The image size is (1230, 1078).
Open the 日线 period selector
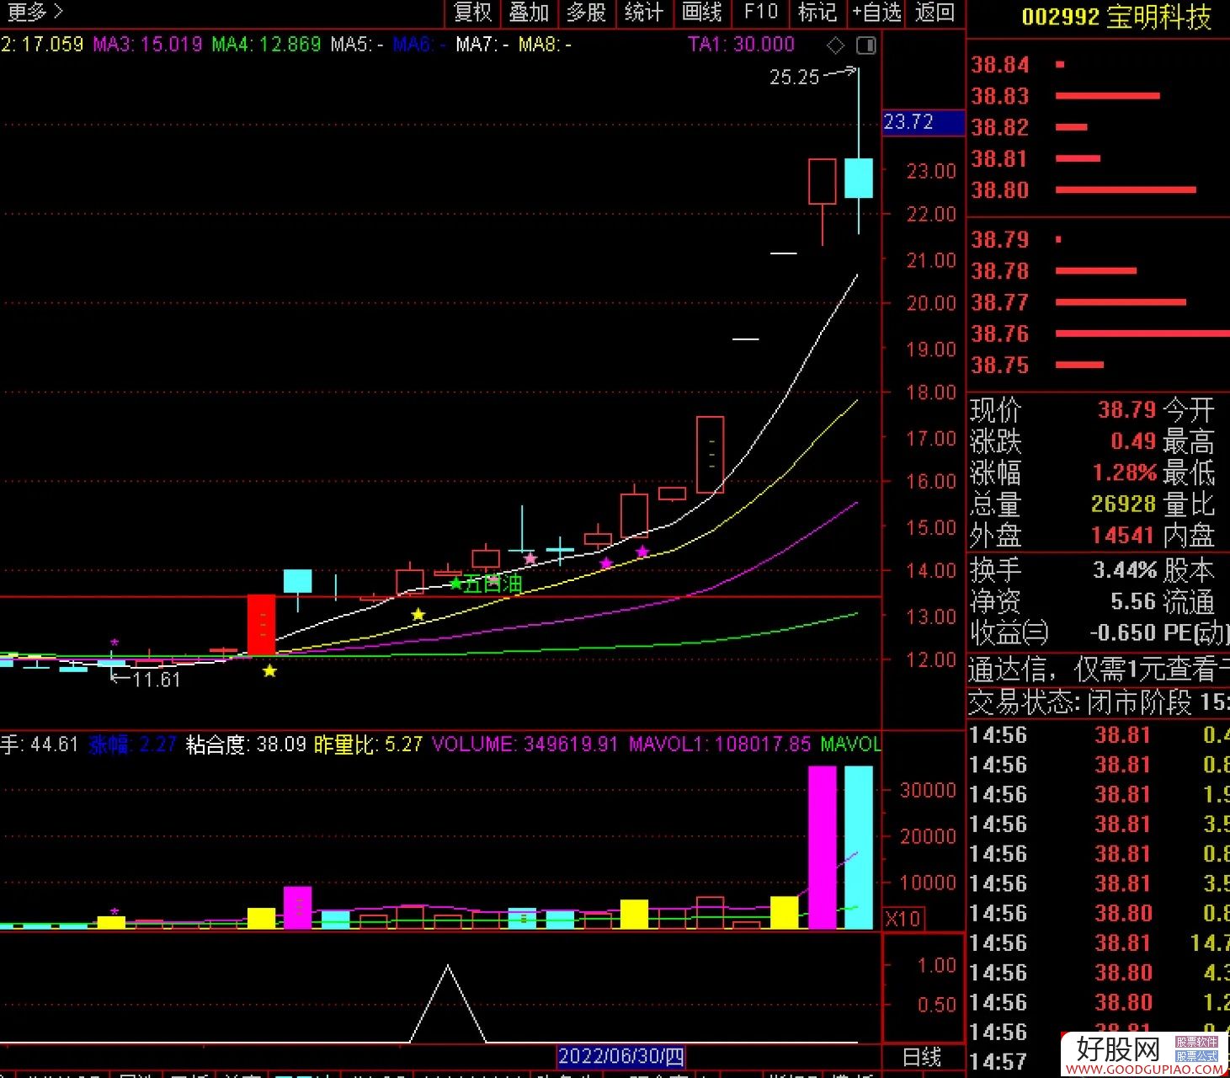point(922,1057)
